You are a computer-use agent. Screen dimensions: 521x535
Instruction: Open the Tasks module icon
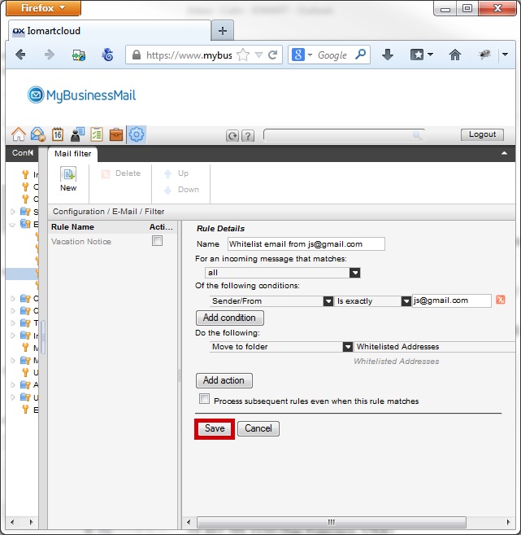point(98,135)
